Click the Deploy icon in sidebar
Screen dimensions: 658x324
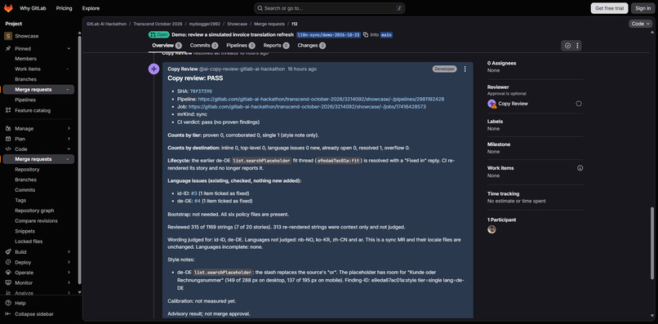pos(8,262)
